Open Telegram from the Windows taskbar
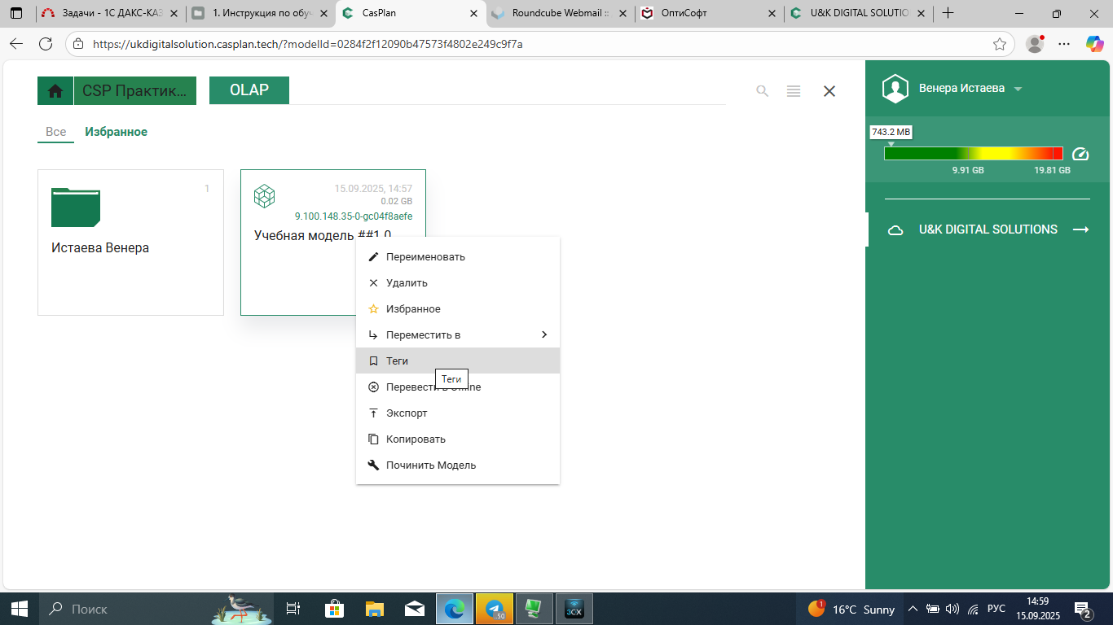This screenshot has height=625, width=1113. [494, 609]
